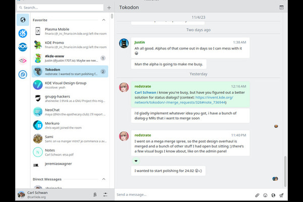The image size is (303, 202).
Task: Open the NeoChat room
Action: coord(70,112)
